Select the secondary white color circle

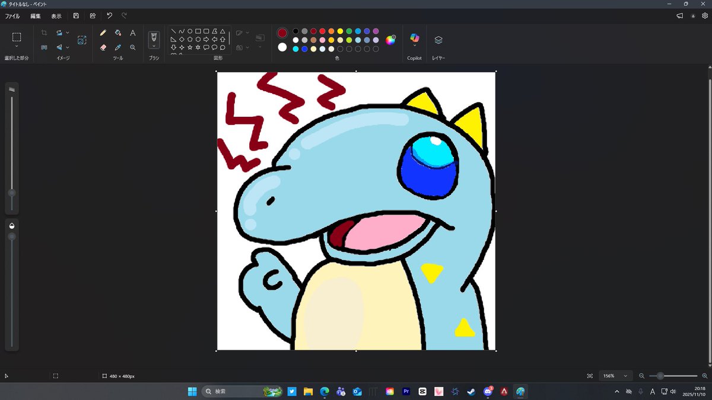[282, 47]
